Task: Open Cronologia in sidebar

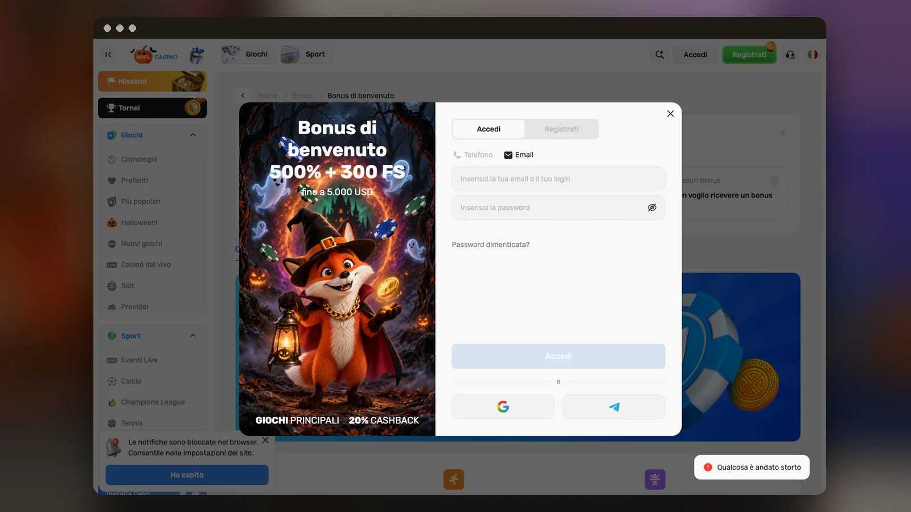Action: pos(138,159)
